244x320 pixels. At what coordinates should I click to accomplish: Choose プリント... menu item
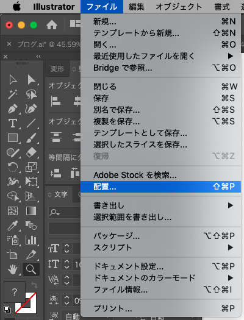[160, 308]
